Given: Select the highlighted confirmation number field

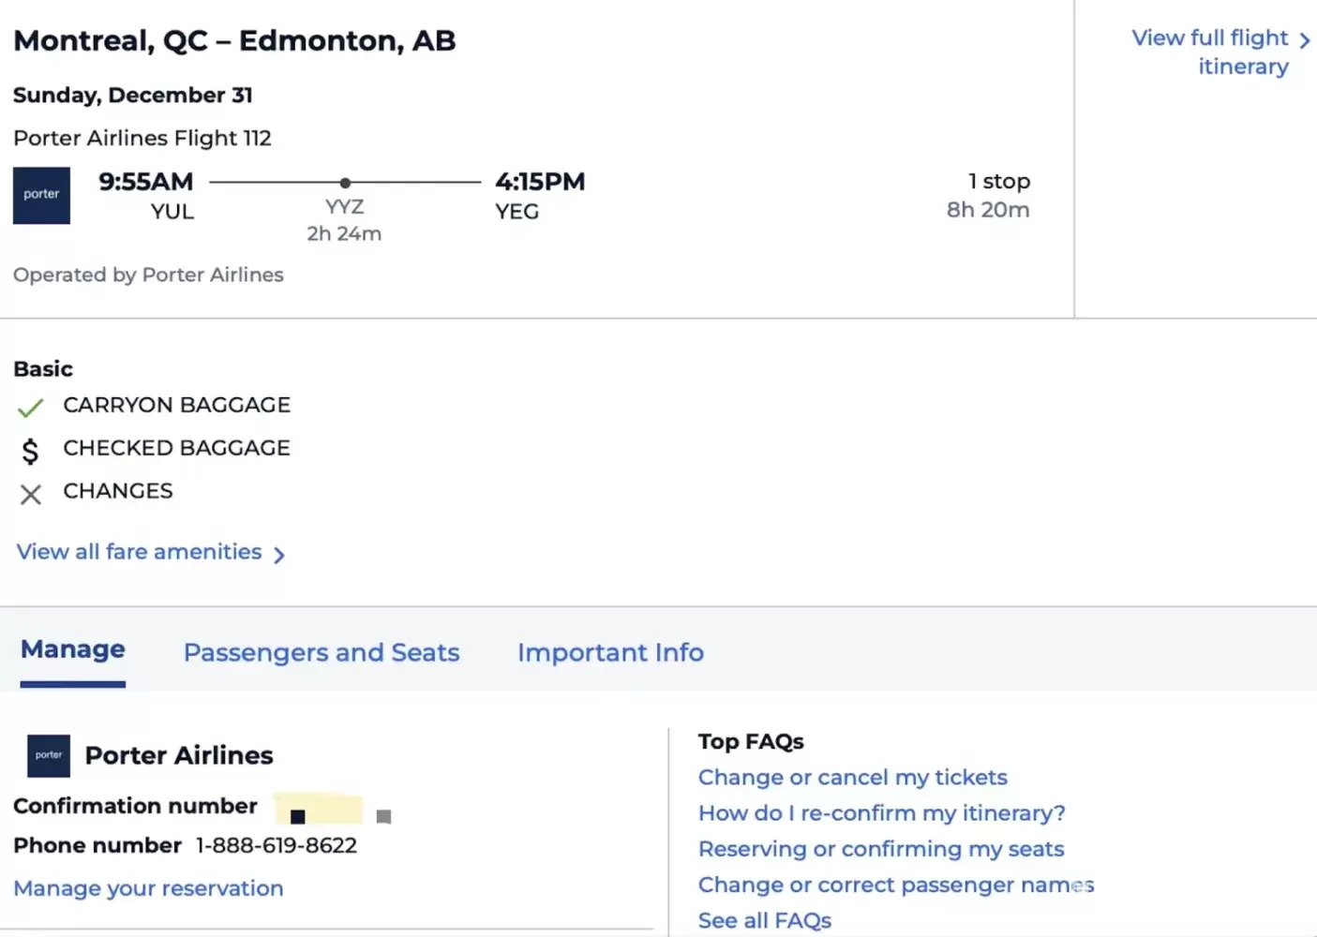Looking at the screenshot, I should coord(318,808).
